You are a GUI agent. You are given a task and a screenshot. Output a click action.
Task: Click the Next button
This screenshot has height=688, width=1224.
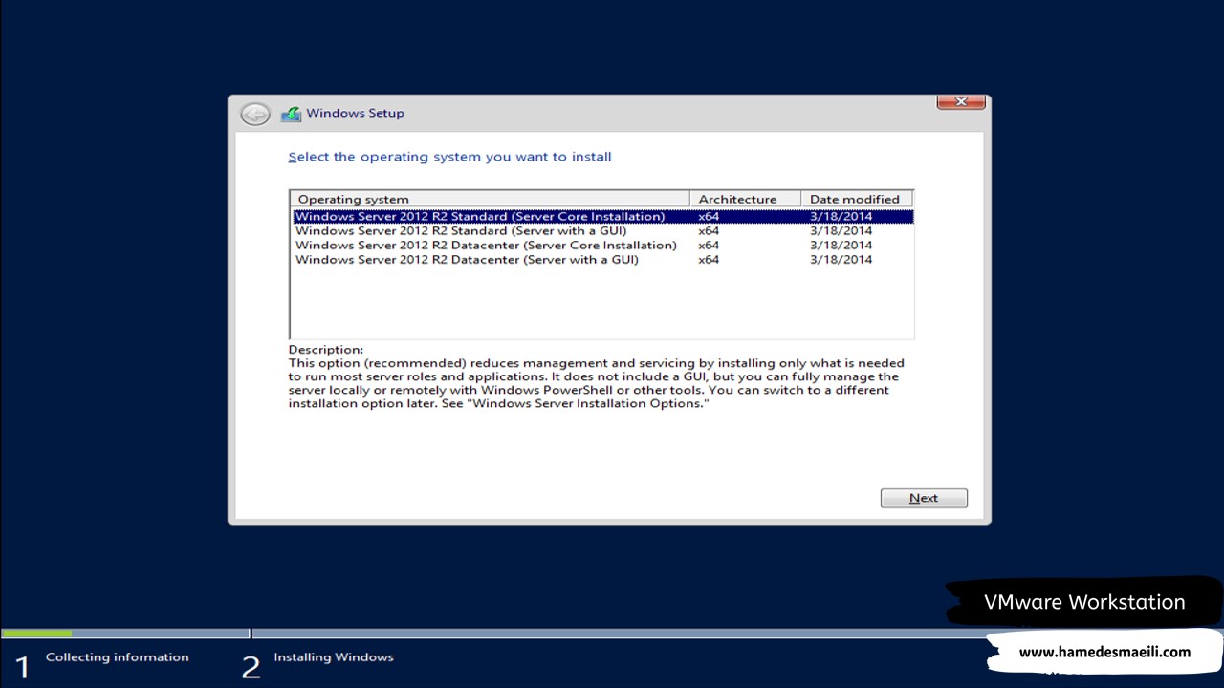(924, 498)
